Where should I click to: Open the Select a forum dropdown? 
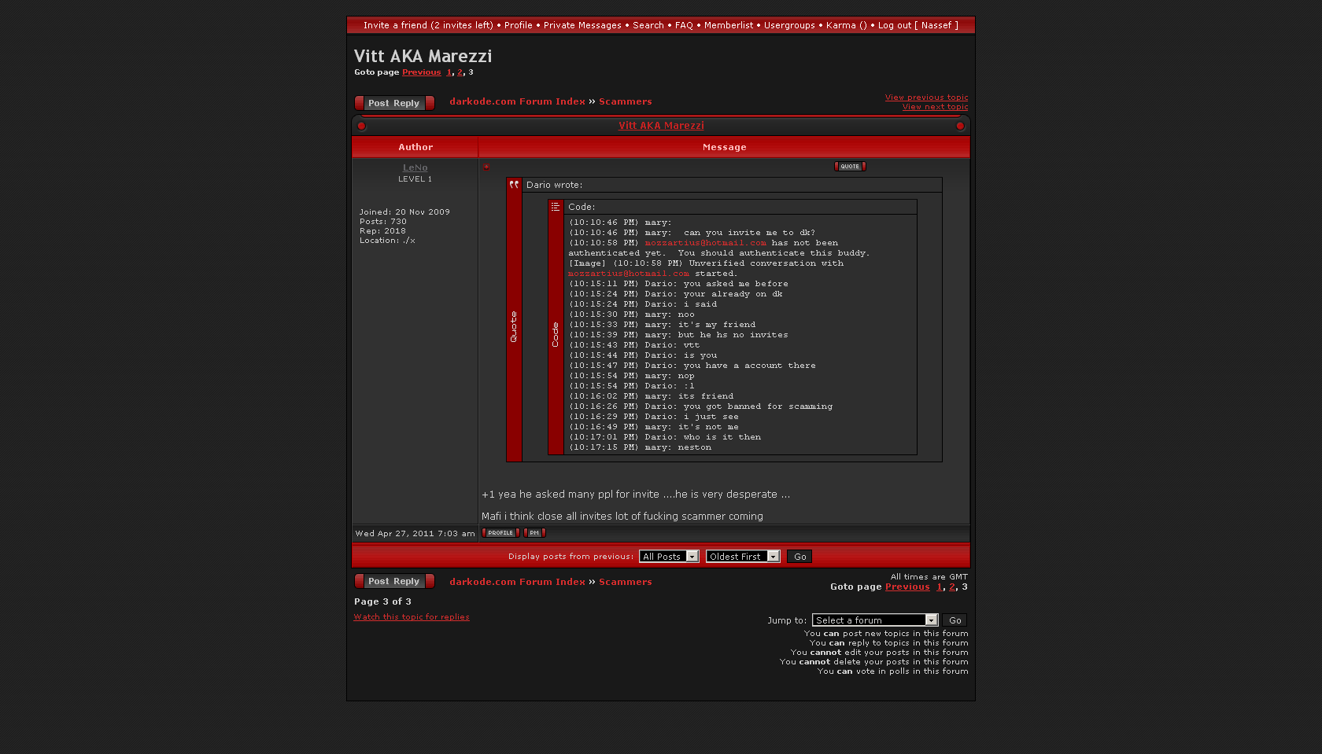pyautogui.click(x=875, y=620)
